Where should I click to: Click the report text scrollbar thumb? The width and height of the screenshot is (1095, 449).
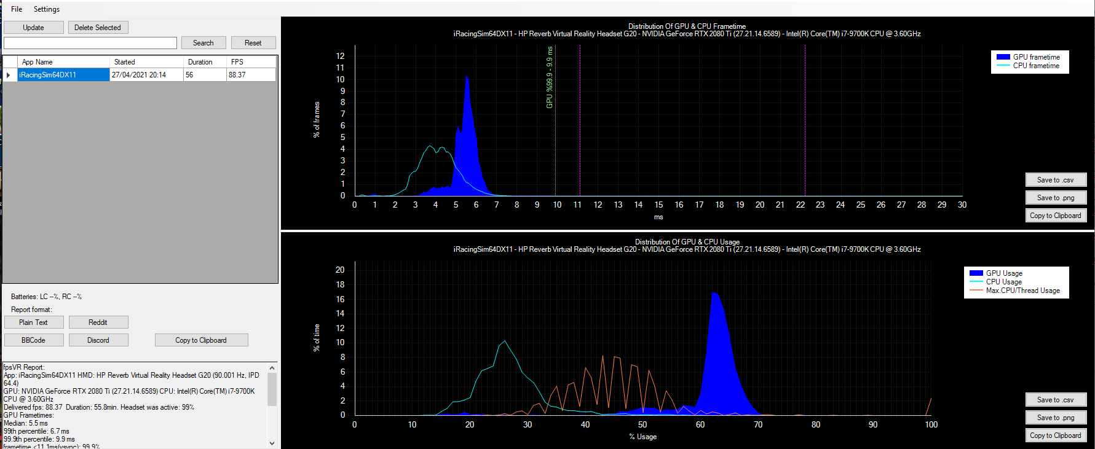coord(272,389)
